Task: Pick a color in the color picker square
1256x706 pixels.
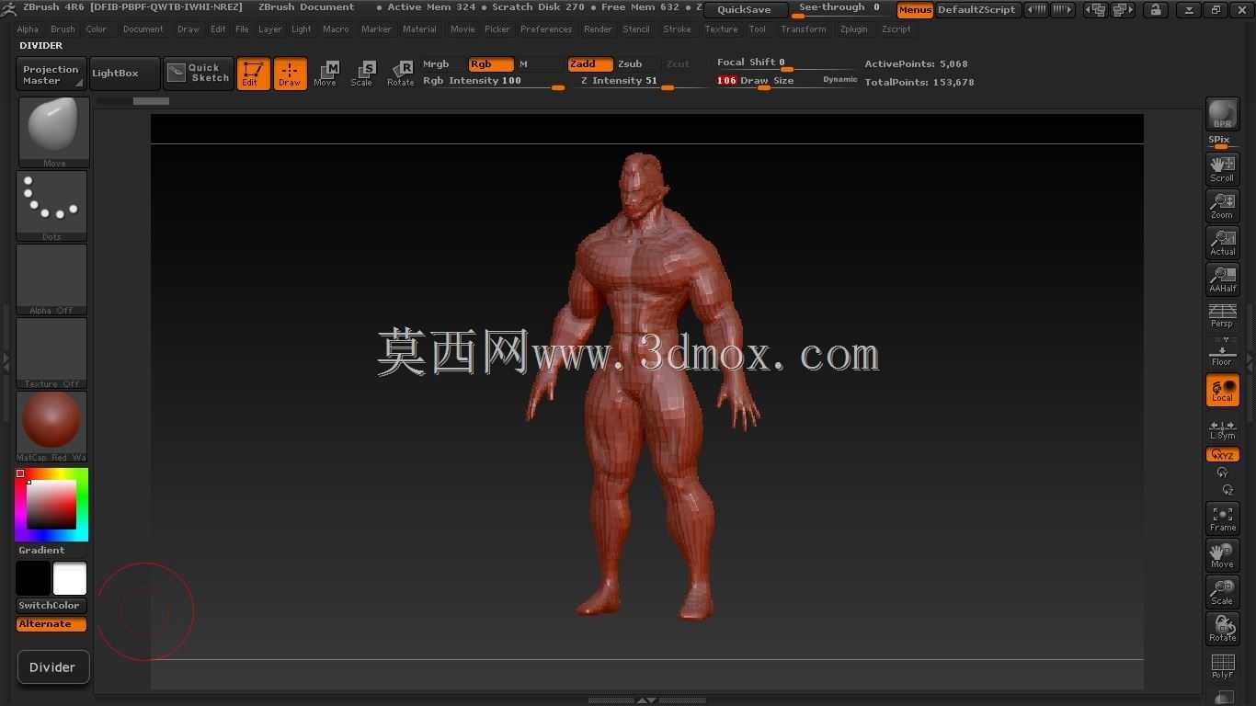Action: (51, 504)
